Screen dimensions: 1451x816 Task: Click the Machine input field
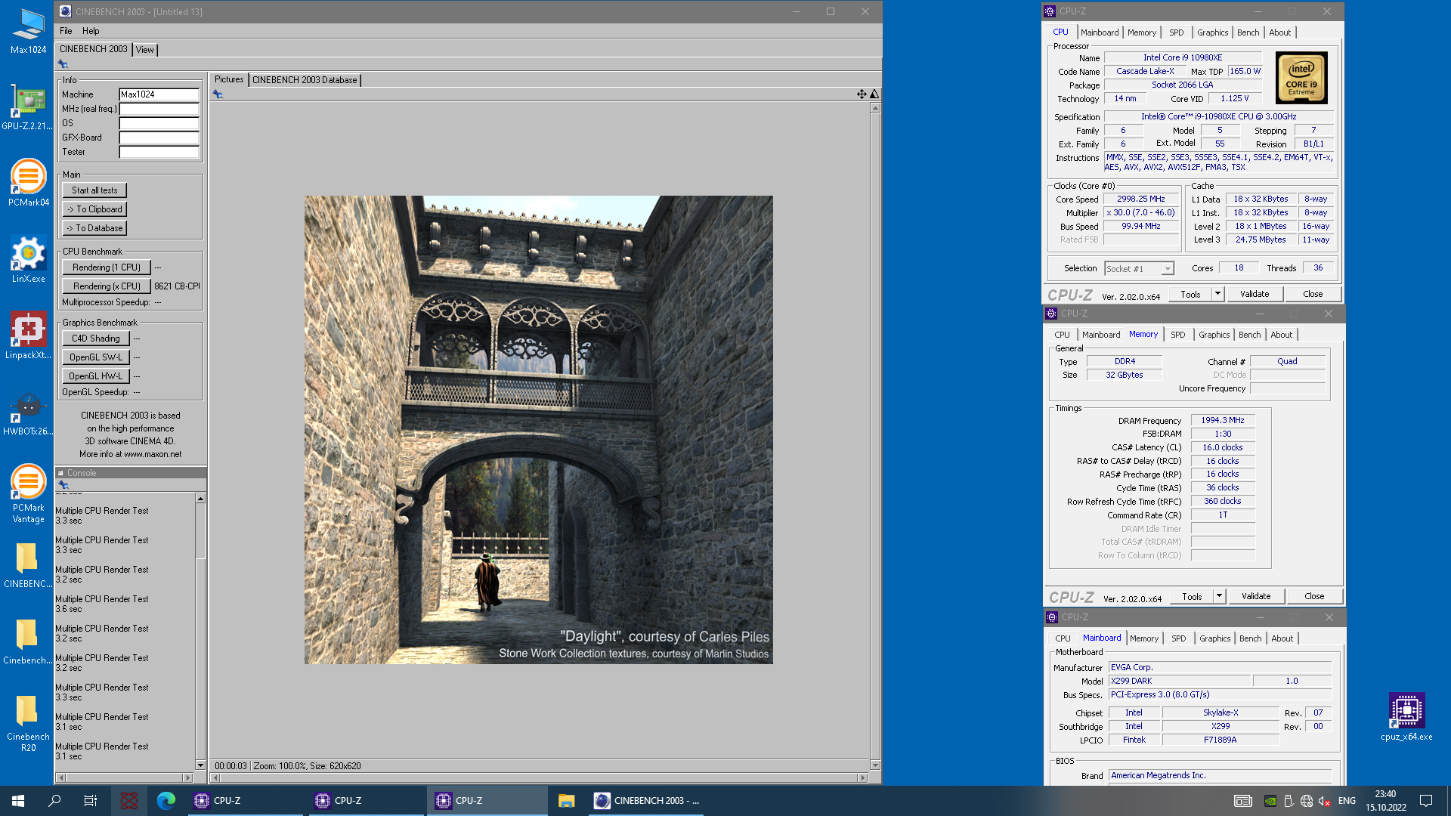coord(159,94)
